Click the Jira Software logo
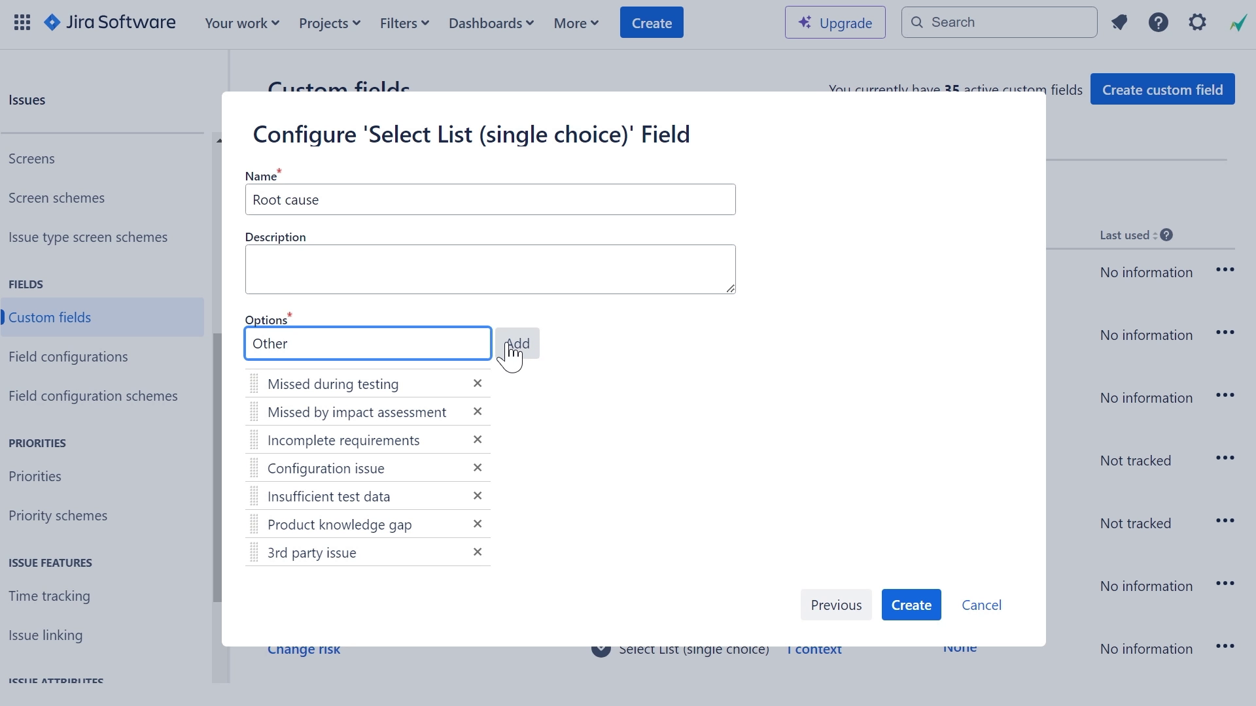Image resolution: width=1256 pixels, height=706 pixels. (109, 22)
